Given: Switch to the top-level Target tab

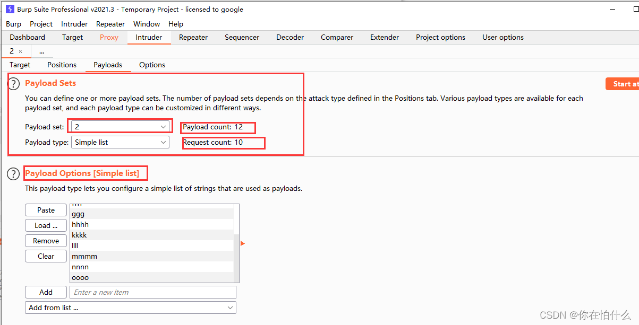Looking at the screenshot, I should click(72, 37).
